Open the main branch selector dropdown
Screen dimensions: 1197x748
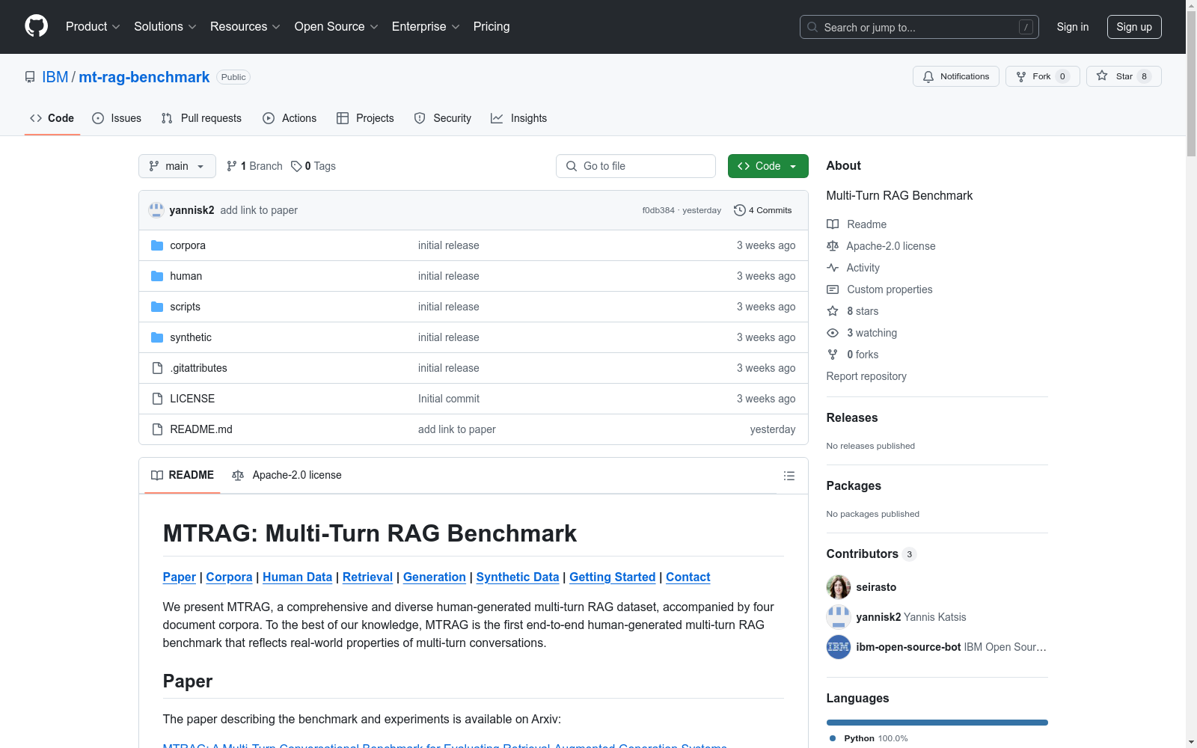point(177,166)
